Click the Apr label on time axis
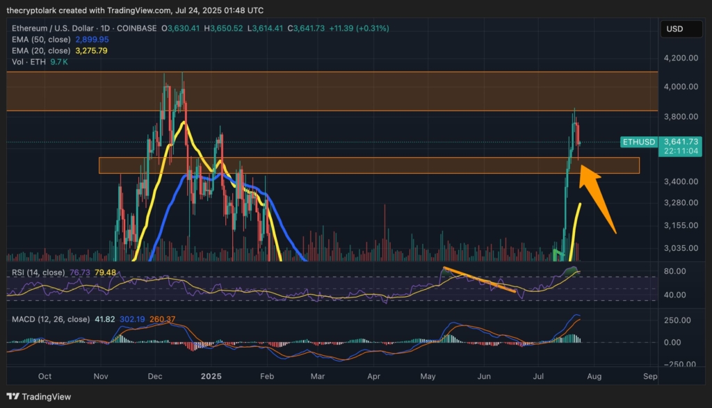This screenshot has width=712, height=408. coord(373,376)
